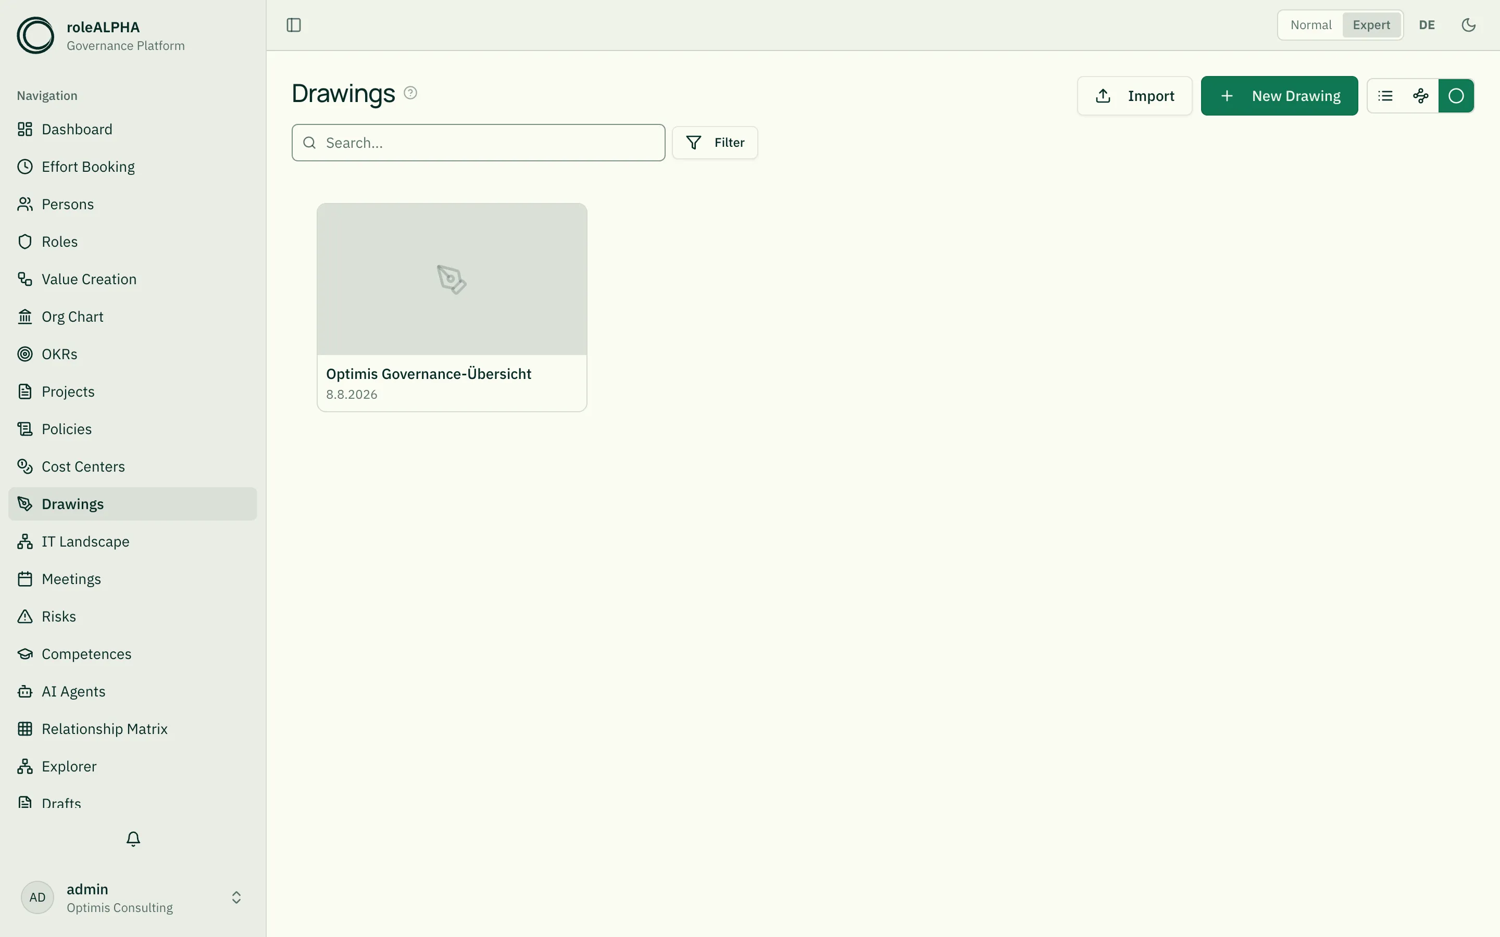Screen dimensions: 1500x937
Task: Open Optimis Governance-Übersicht drawing thumbnail
Action: point(452,279)
